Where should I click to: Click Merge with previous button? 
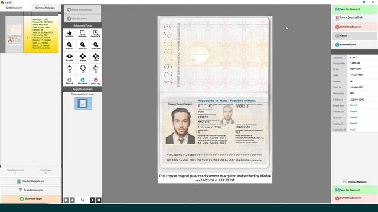pyautogui.click(x=83, y=9)
